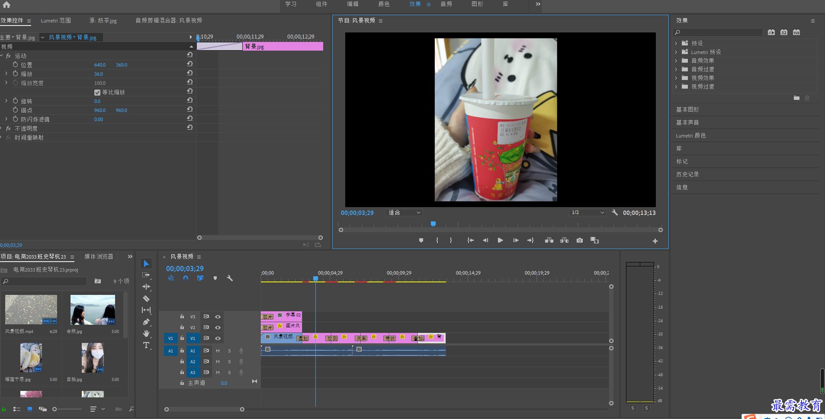Viewport: 825px width, 419px height.
Task: Show more workspaces via double-chevron
Action: (538, 4)
